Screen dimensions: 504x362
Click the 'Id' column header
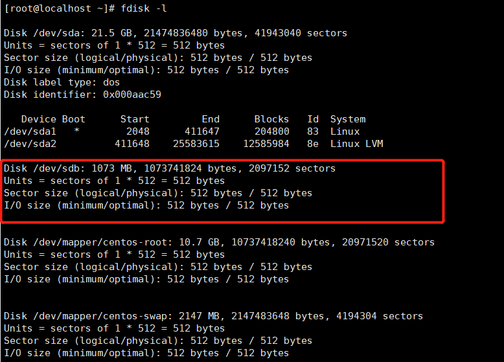point(313,119)
